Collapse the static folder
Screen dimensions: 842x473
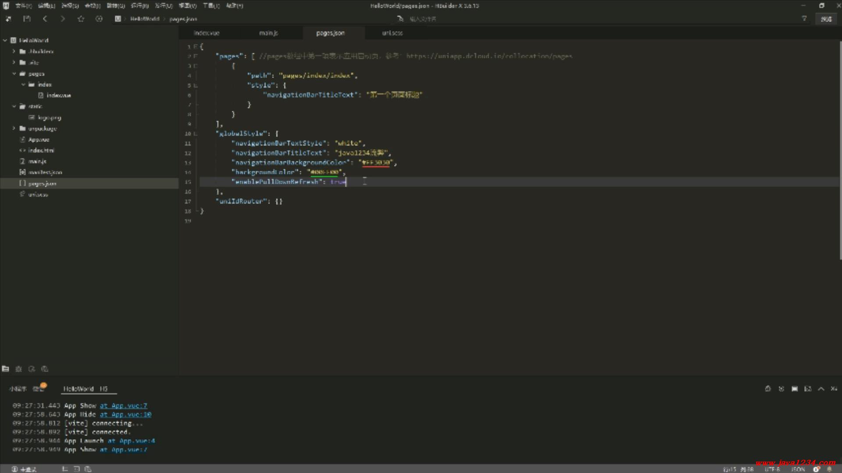[14, 106]
